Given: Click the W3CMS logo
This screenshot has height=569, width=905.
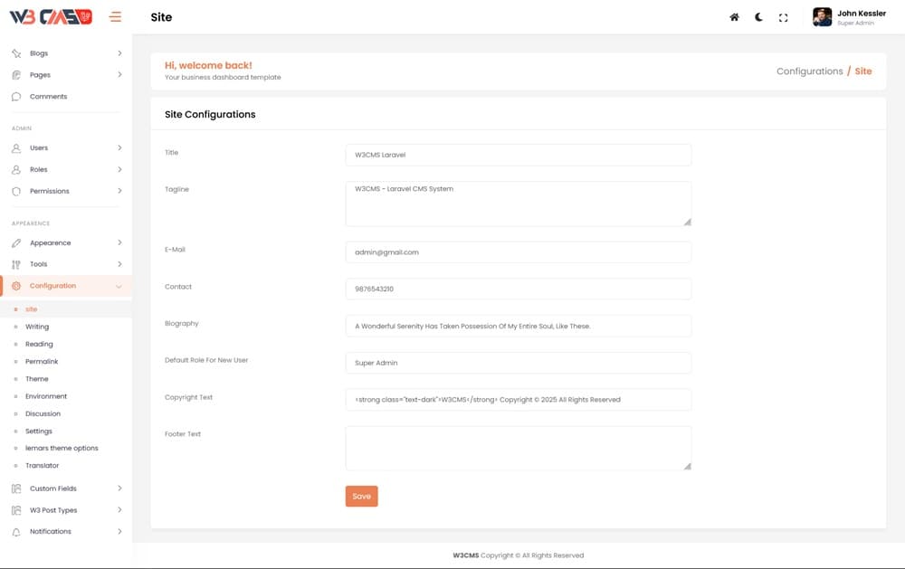Looking at the screenshot, I should click(51, 16).
